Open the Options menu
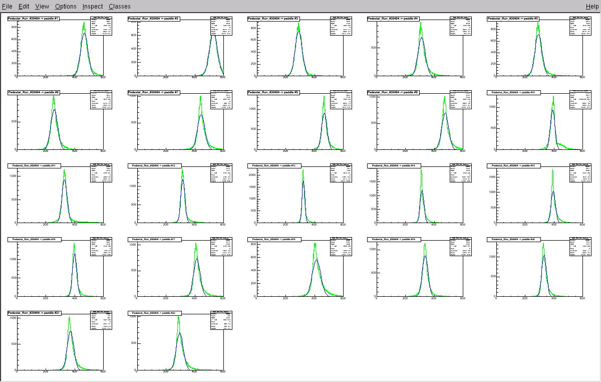601x382 pixels. 66,6
